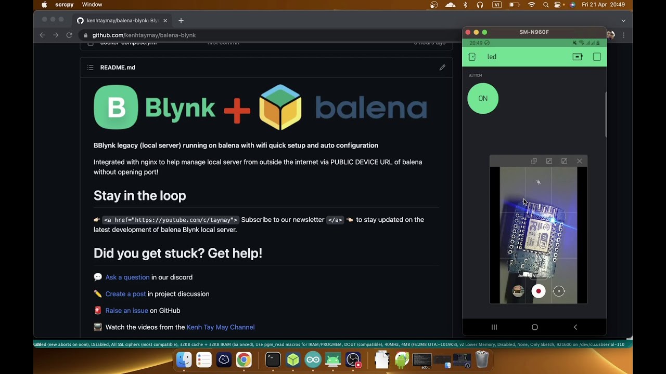Screen dimensions: 666x374
Task: Open Reminders from the Dock
Action: pyautogui.click(x=204, y=359)
